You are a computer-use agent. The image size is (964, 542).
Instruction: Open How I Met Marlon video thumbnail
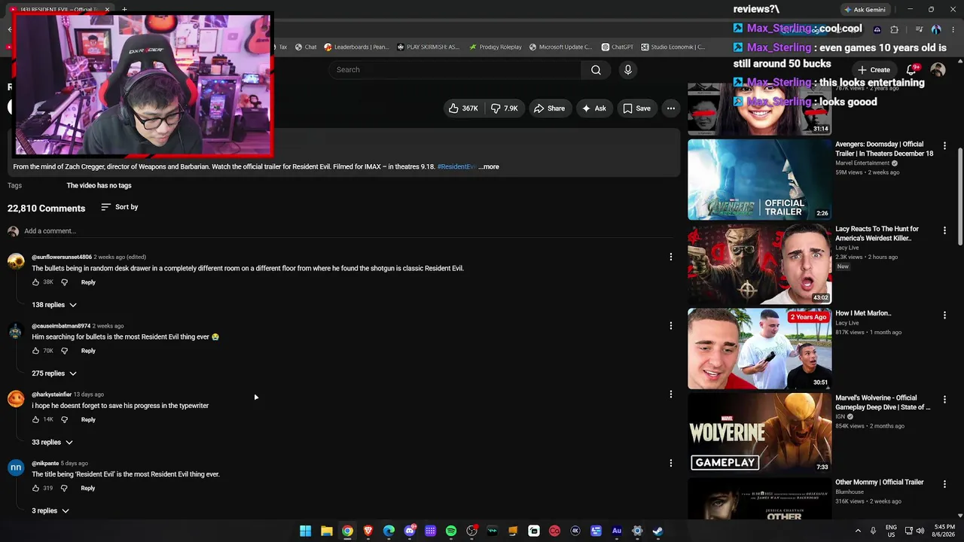(x=759, y=349)
